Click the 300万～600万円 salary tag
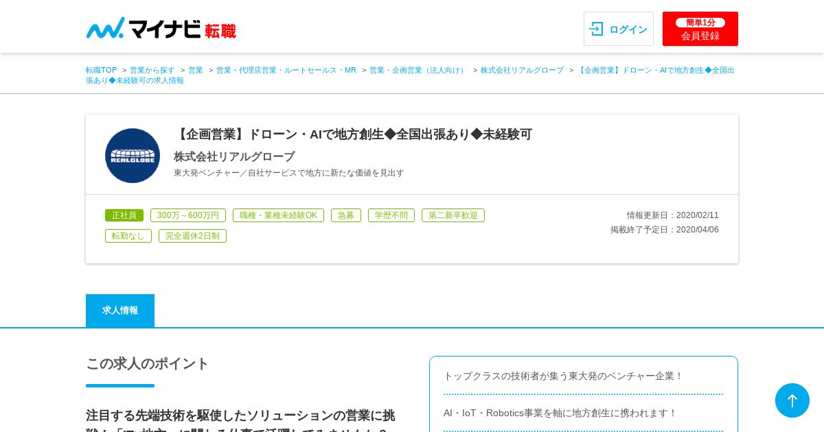 tap(188, 215)
